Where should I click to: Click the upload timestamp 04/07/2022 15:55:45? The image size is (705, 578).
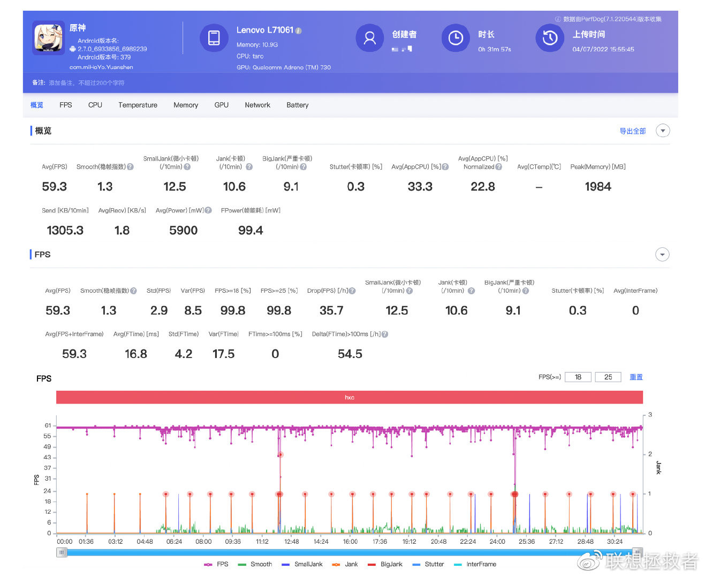click(603, 49)
